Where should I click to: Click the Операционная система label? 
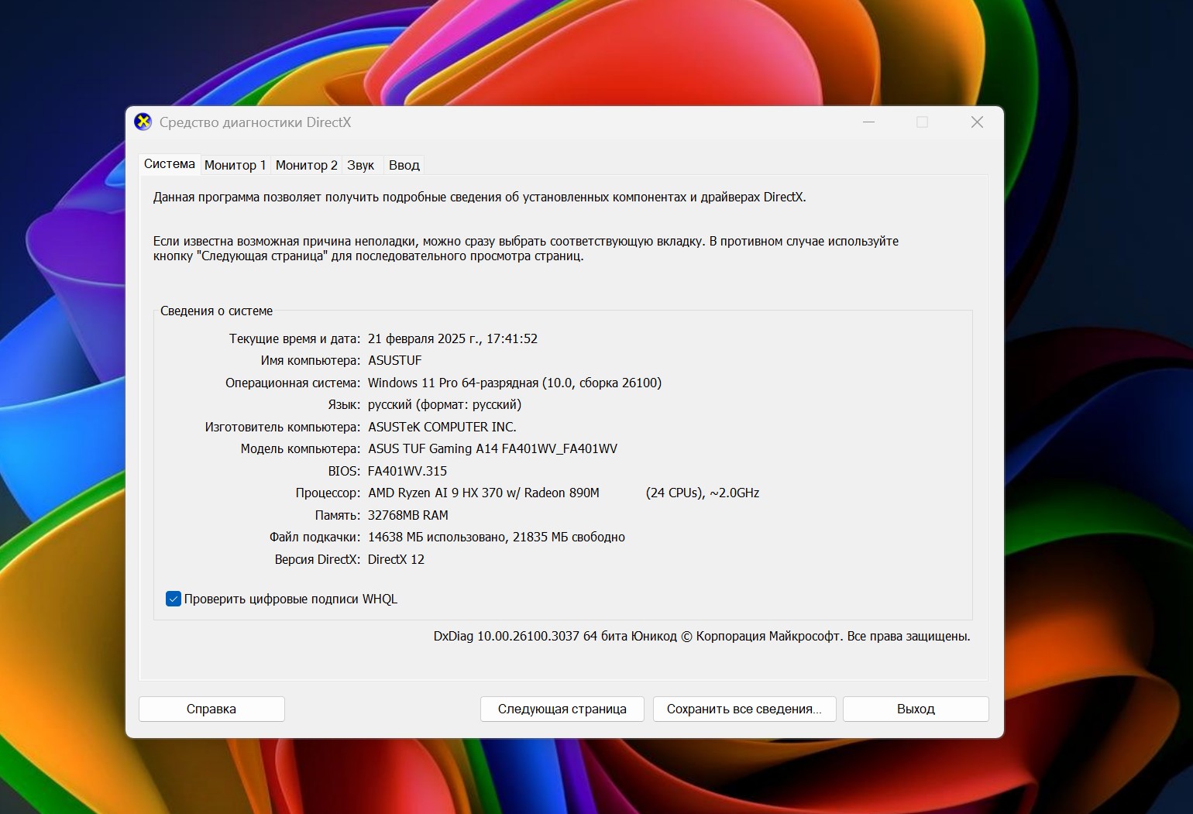tap(293, 383)
